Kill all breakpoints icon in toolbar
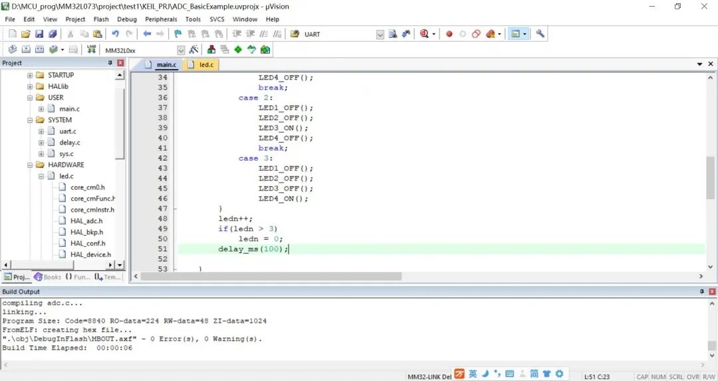Image resolution: width=718 pixels, height=381 pixels. coord(491,34)
